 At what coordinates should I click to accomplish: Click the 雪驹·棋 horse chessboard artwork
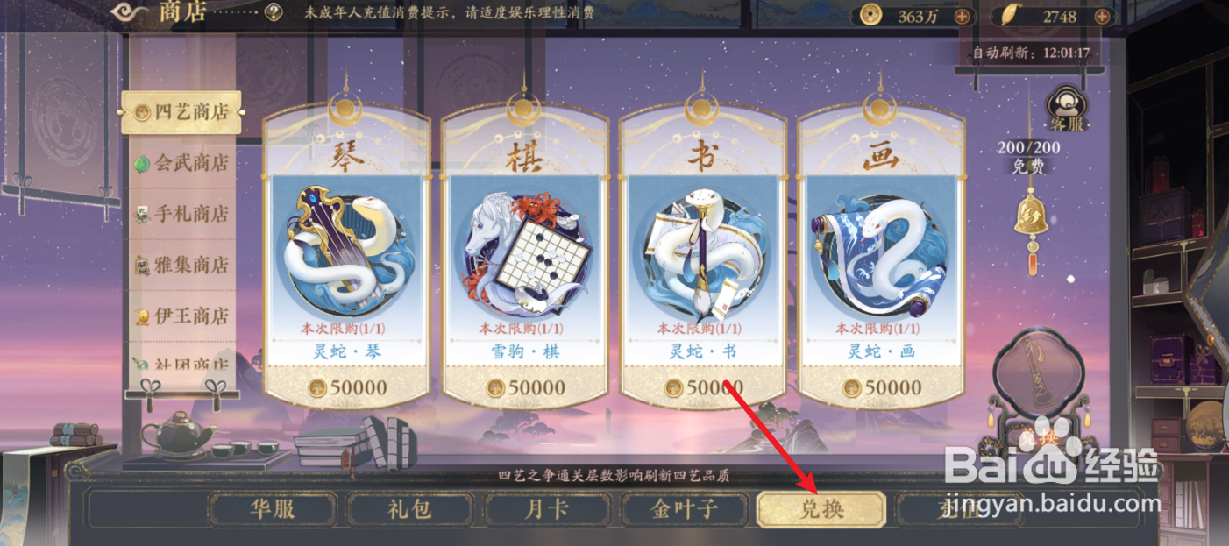click(x=525, y=247)
